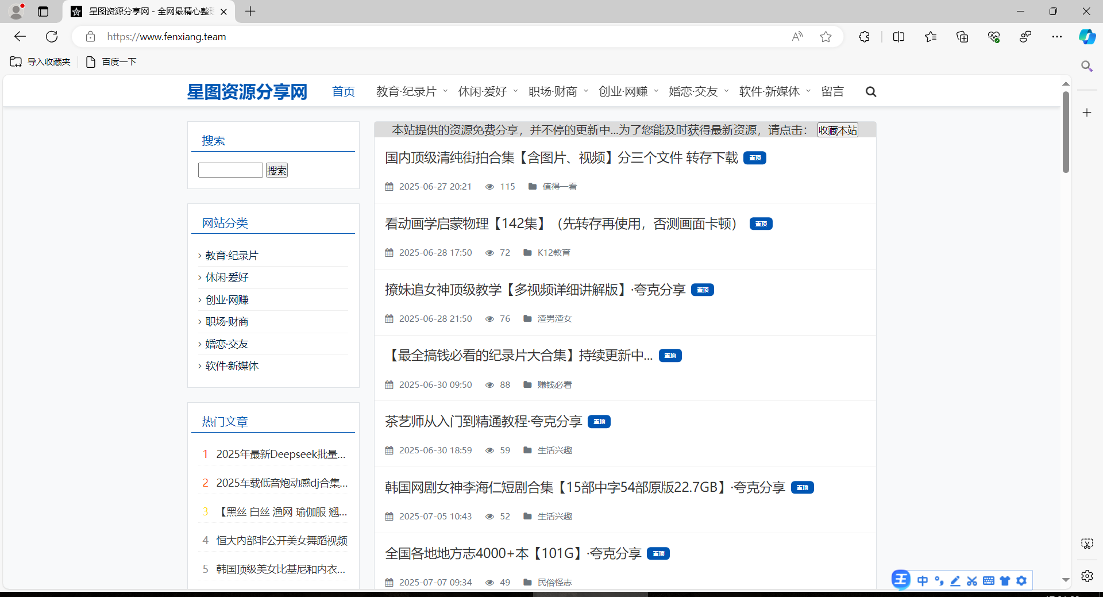Screen dimensions: 1103x597
Task: Toggle Read aloud for the page
Action: pyautogui.click(x=797, y=36)
